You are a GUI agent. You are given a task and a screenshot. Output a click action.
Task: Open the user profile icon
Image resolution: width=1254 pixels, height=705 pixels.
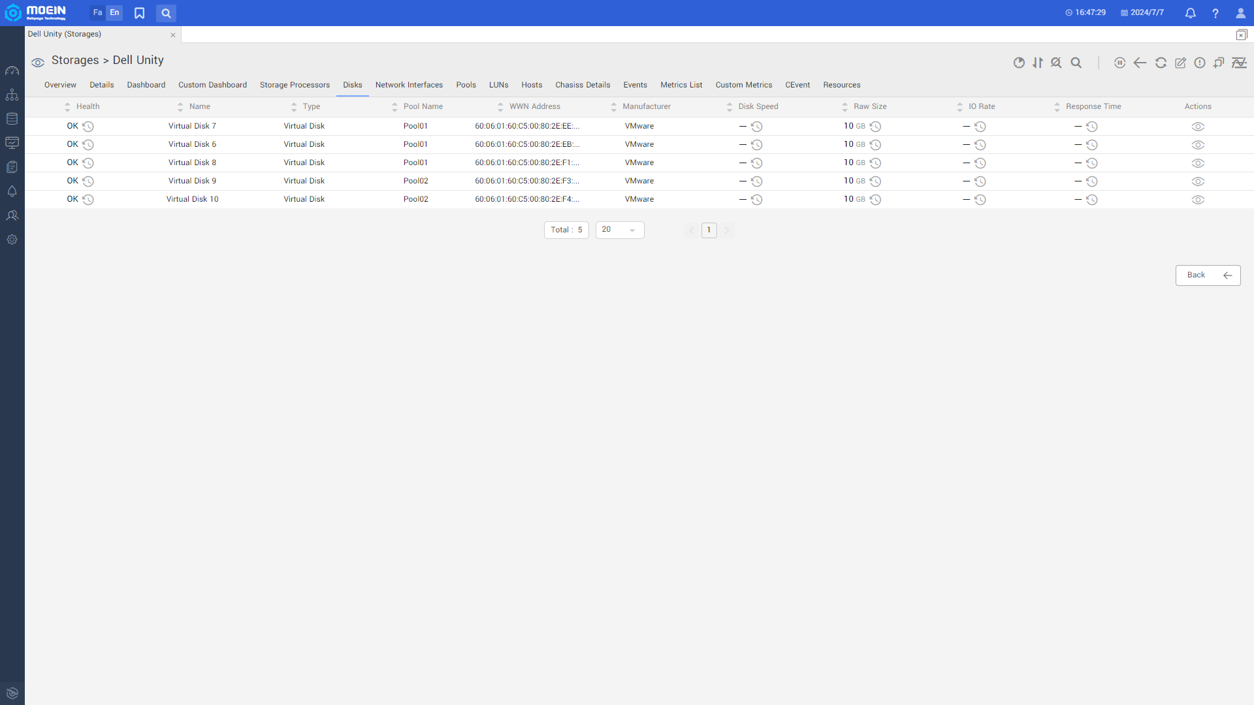pyautogui.click(x=1240, y=13)
